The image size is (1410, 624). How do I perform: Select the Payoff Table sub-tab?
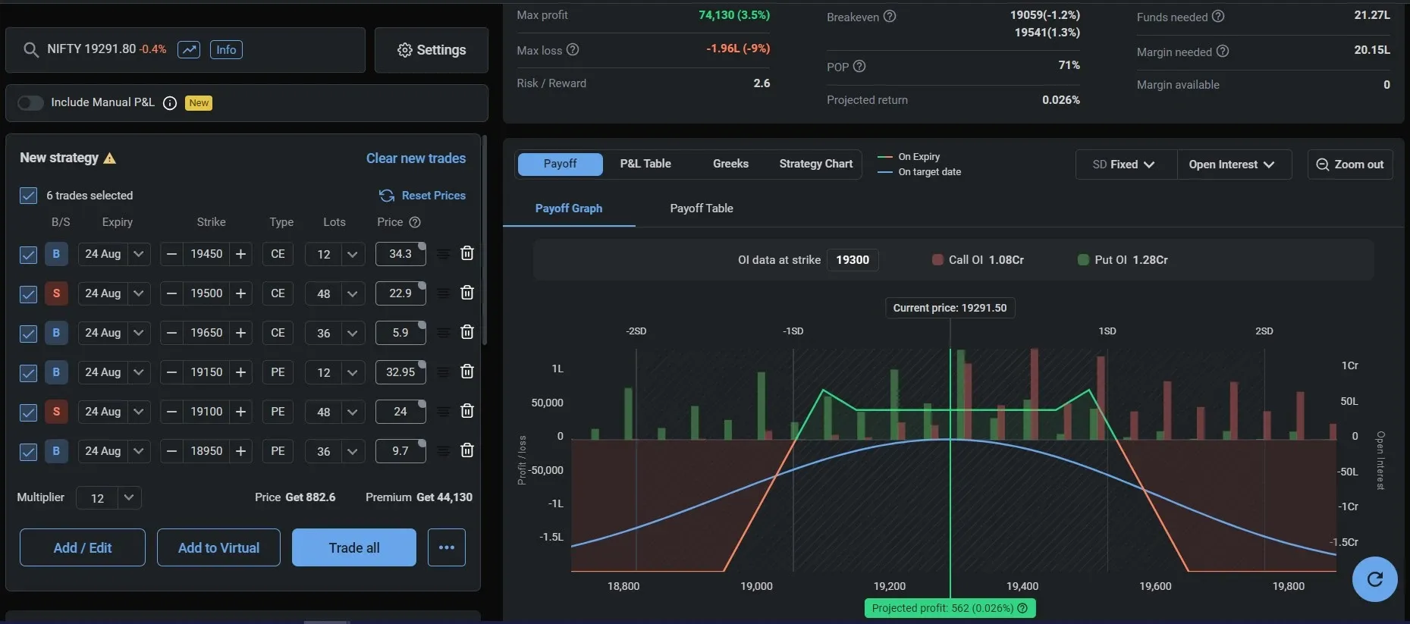click(702, 209)
